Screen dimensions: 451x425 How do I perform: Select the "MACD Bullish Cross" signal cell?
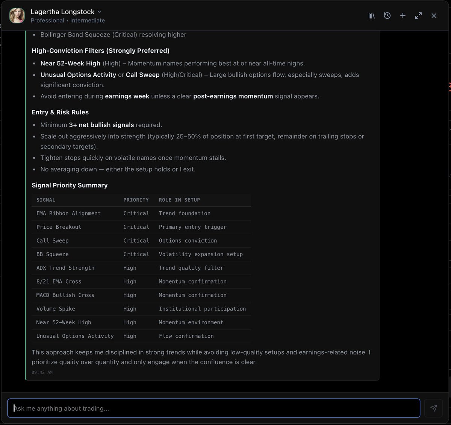point(65,295)
